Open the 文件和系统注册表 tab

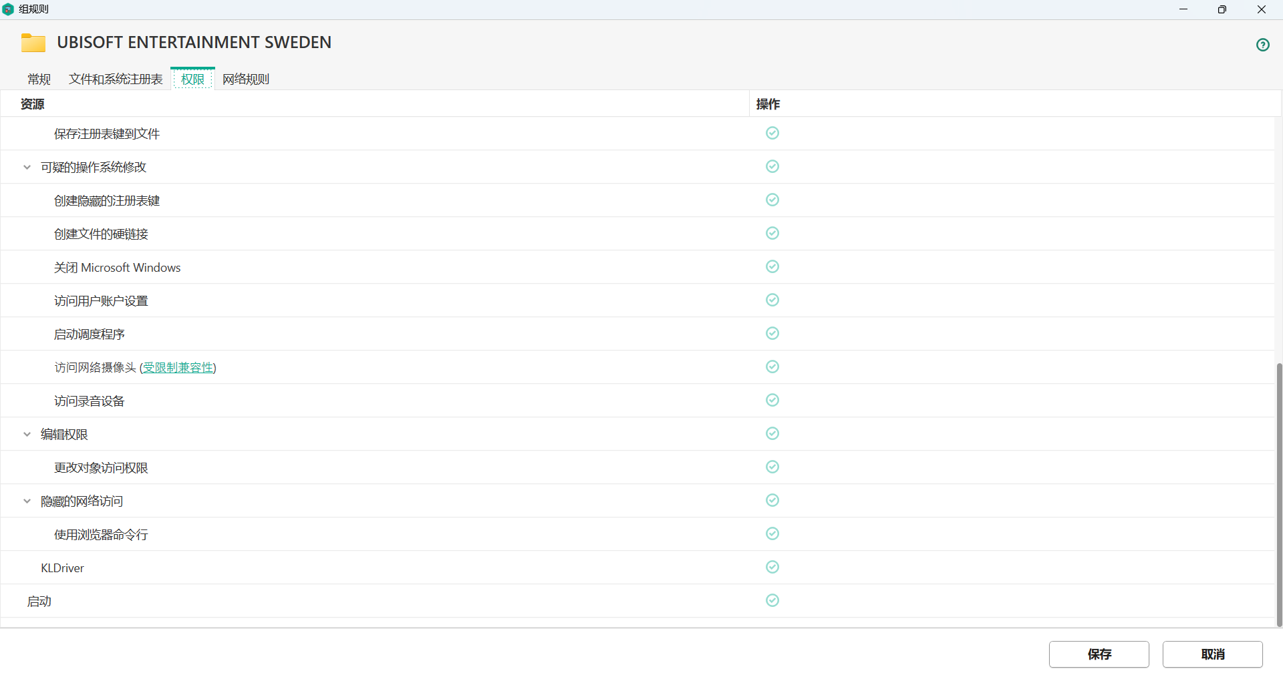[116, 79]
